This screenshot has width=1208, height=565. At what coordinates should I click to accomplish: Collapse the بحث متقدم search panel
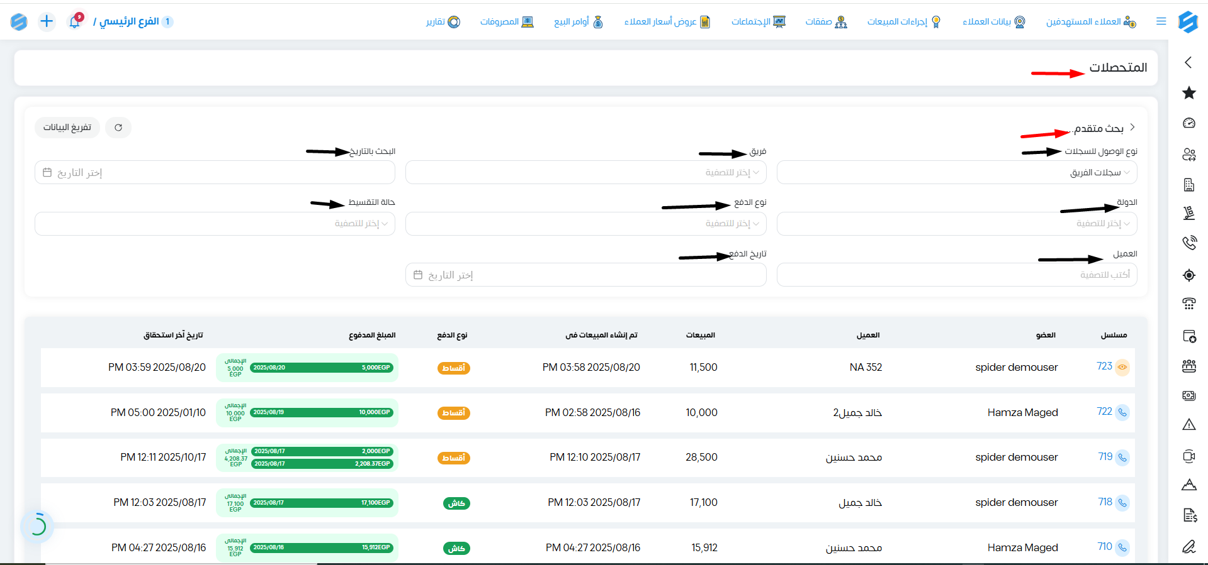click(x=1132, y=128)
